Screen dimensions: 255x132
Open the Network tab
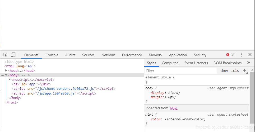108,55
